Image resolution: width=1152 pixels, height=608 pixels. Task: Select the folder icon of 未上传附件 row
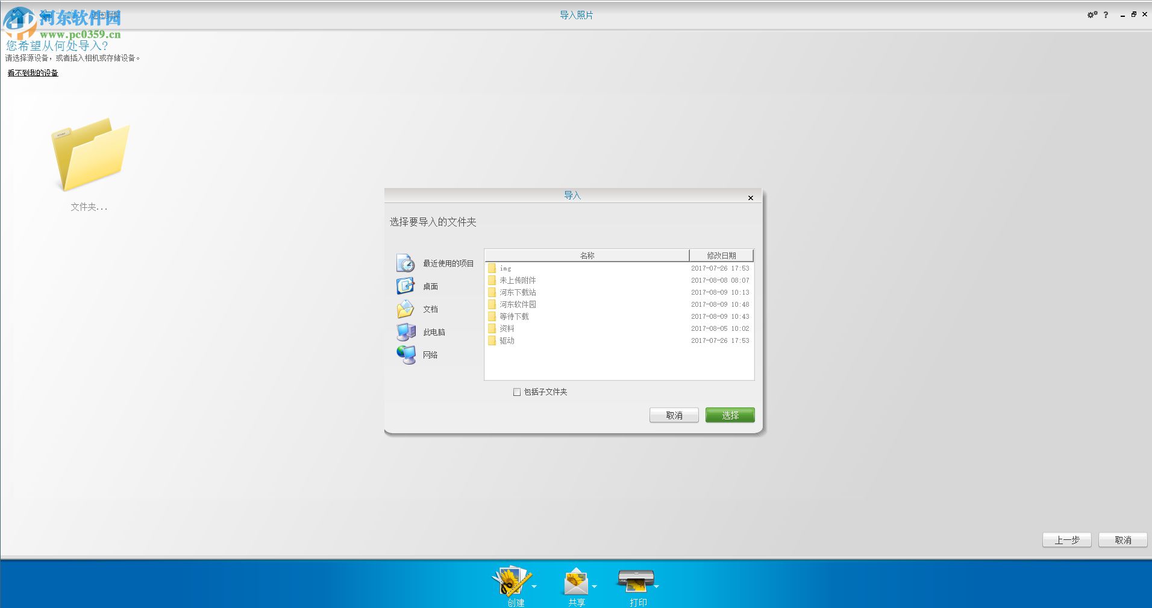coord(492,280)
